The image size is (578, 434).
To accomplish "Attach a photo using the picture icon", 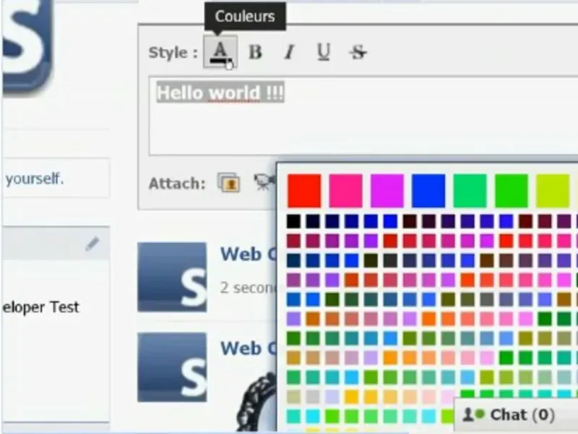I will click(229, 183).
